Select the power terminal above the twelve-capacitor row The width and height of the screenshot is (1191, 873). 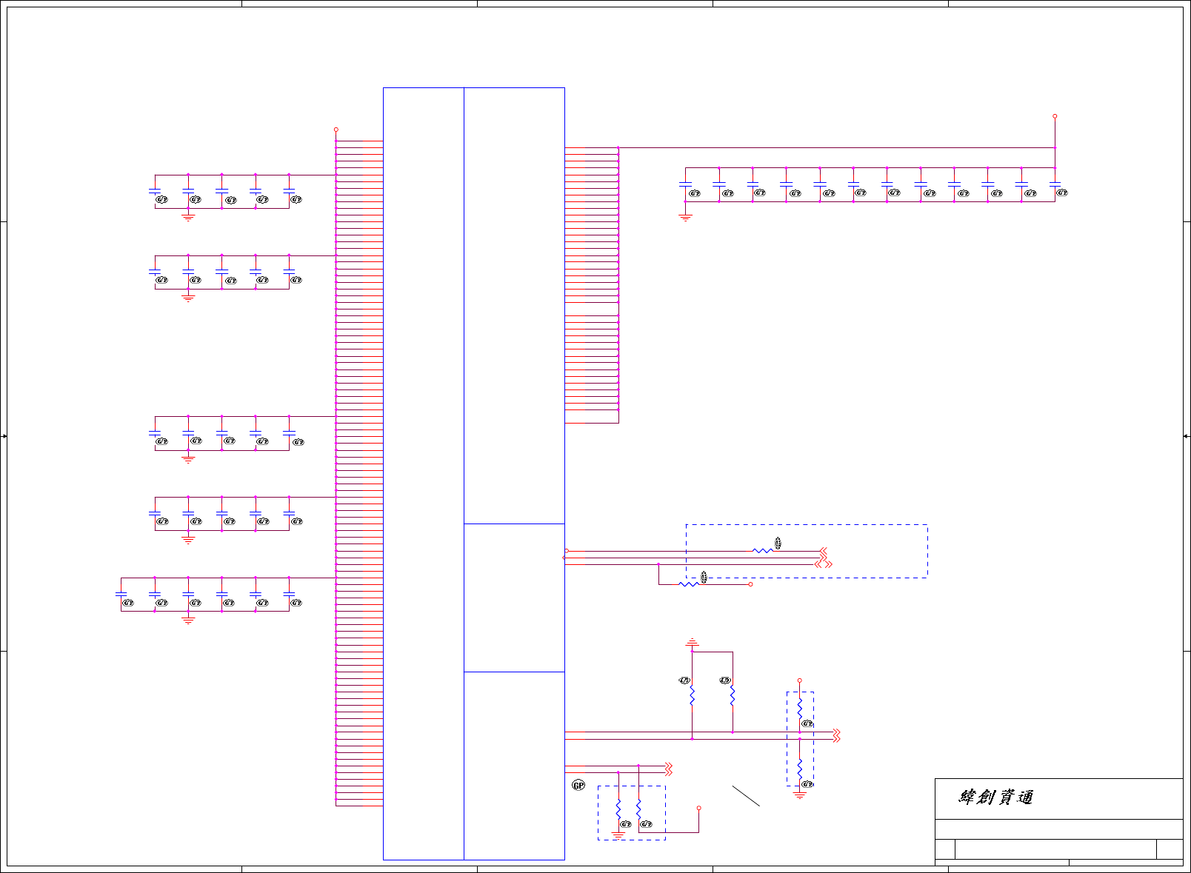coord(1055,116)
